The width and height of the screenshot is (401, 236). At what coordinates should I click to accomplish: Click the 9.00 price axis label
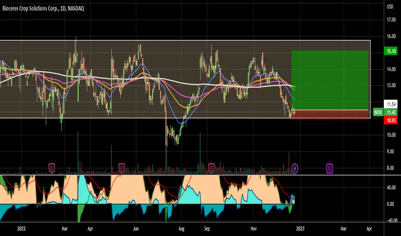(391, 151)
